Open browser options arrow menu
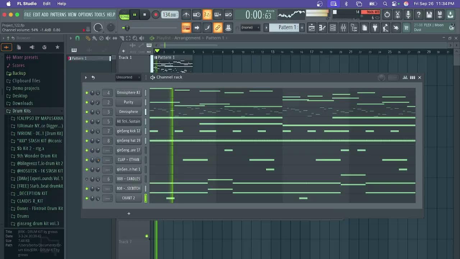The image size is (460, 259). 3,38
